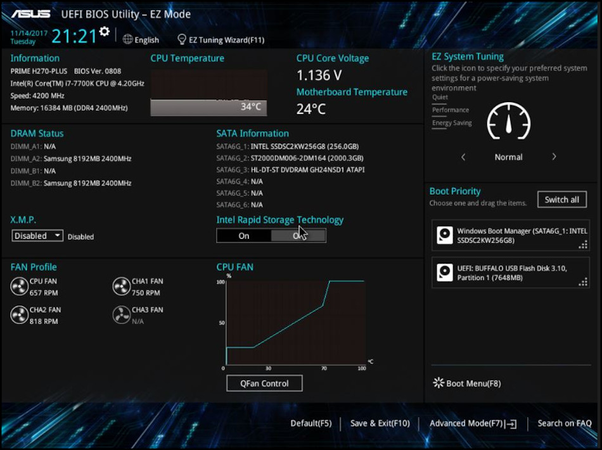This screenshot has width=602, height=450.
Task: Click the CHA3 FAN icon
Action: 121,315
